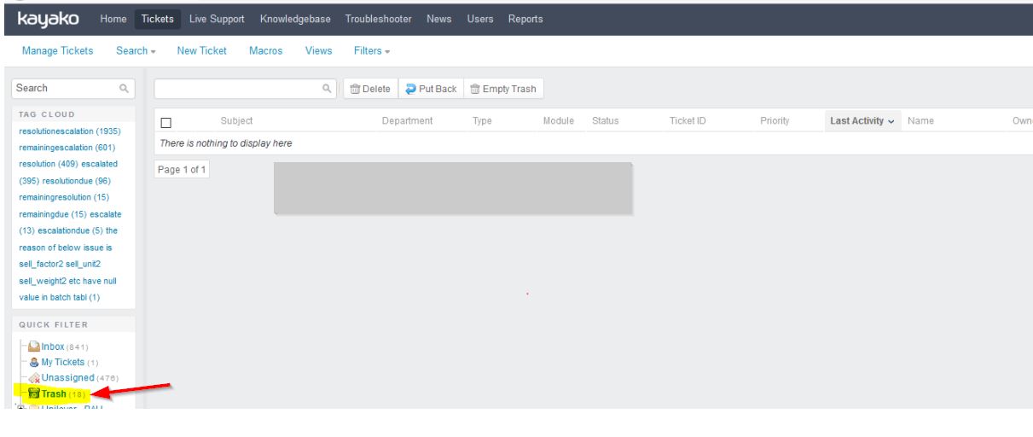
Task: Open My Tickets quick filter
Action: click(x=64, y=362)
